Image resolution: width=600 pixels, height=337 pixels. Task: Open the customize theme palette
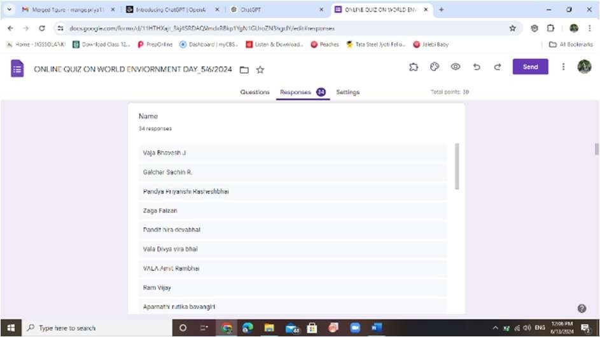435,67
